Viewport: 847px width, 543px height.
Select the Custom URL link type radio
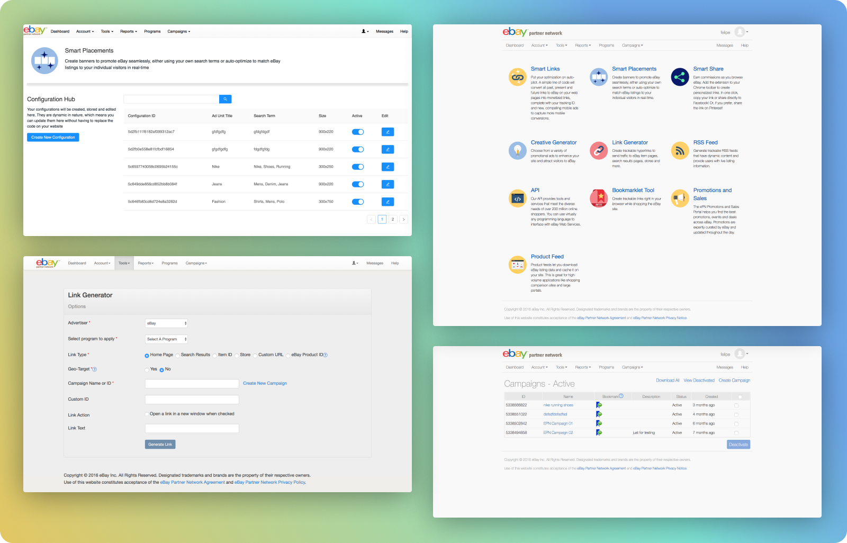[255, 355]
